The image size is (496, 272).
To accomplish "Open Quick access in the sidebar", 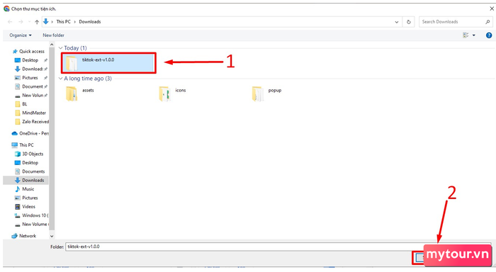I will click(28, 51).
